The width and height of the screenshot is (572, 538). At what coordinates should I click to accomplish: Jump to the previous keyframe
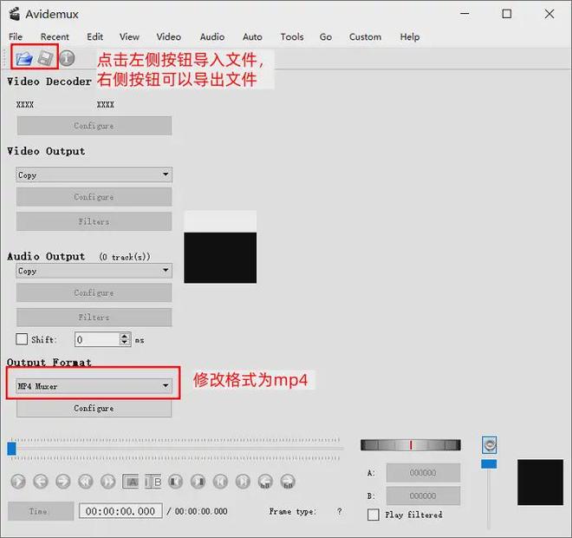point(86,482)
